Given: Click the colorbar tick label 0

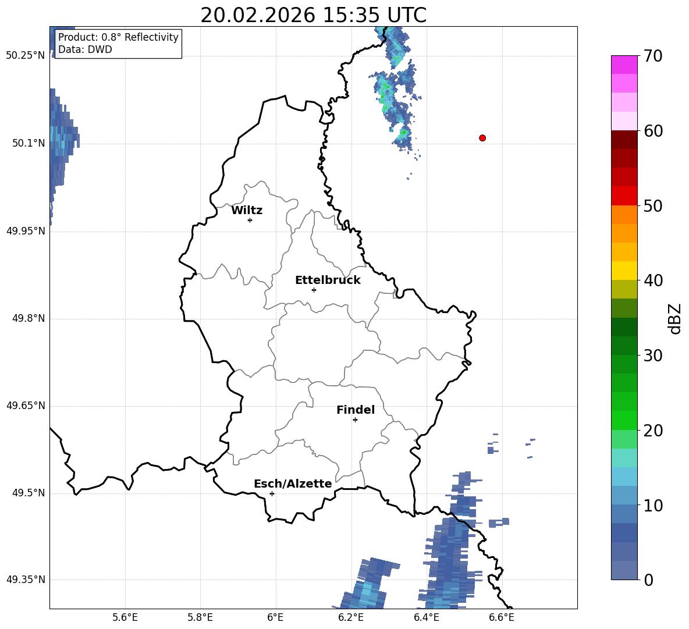Looking at the screenshot, I should 648,580.
